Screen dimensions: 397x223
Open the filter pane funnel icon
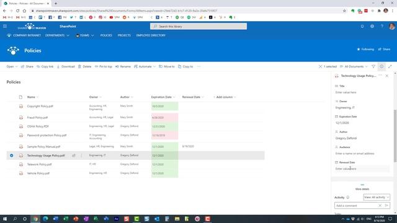tap(373, 66)
